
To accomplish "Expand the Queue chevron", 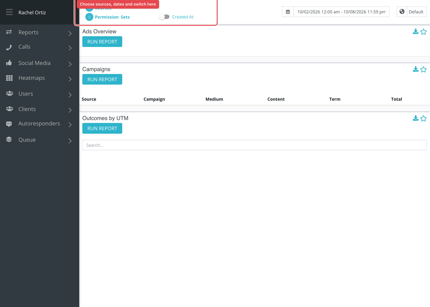I will click(70, 141).
